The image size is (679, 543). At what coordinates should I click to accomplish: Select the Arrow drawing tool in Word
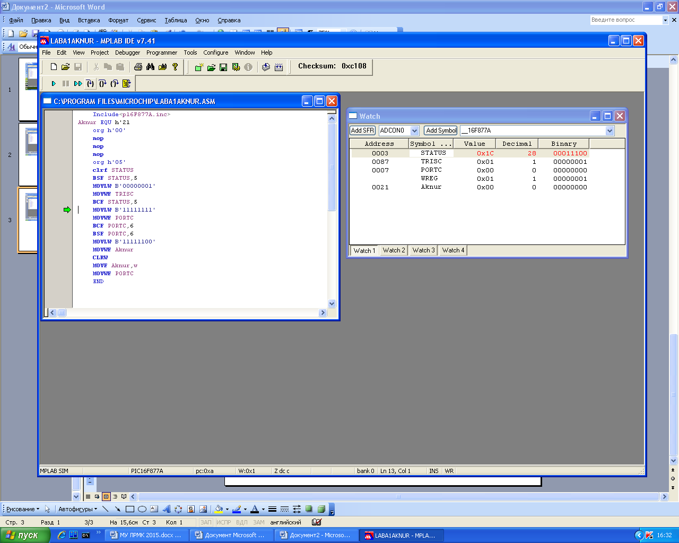(117, 509)
